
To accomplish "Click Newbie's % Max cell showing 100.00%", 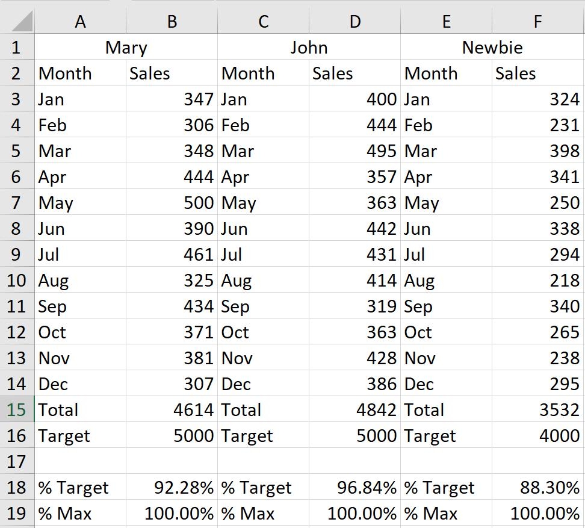I will click(537, 514).
